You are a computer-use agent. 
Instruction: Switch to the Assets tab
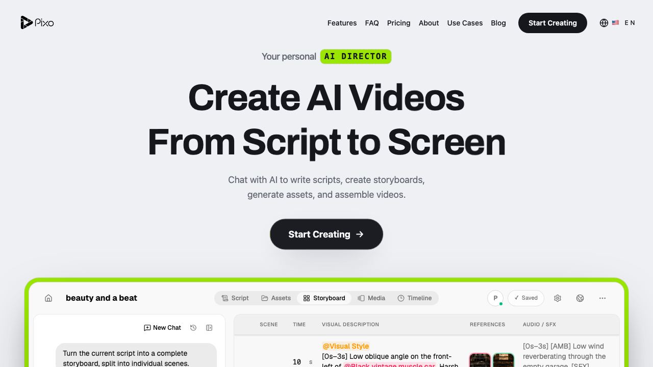(x=276, y=298)
